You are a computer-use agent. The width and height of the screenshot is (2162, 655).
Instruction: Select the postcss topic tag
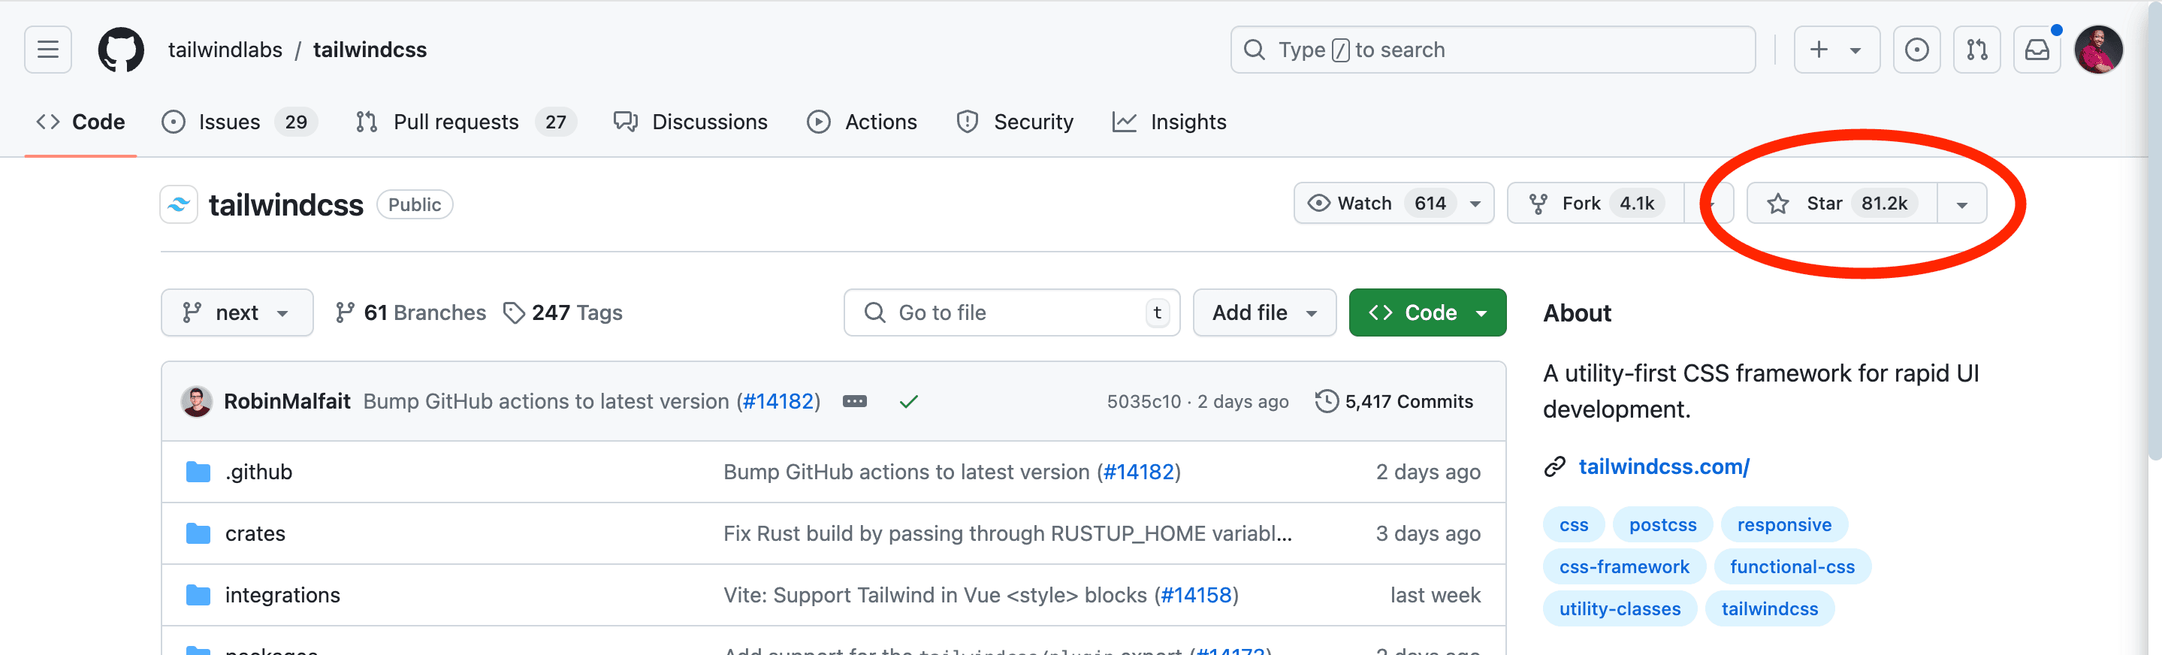[1662, 525]
